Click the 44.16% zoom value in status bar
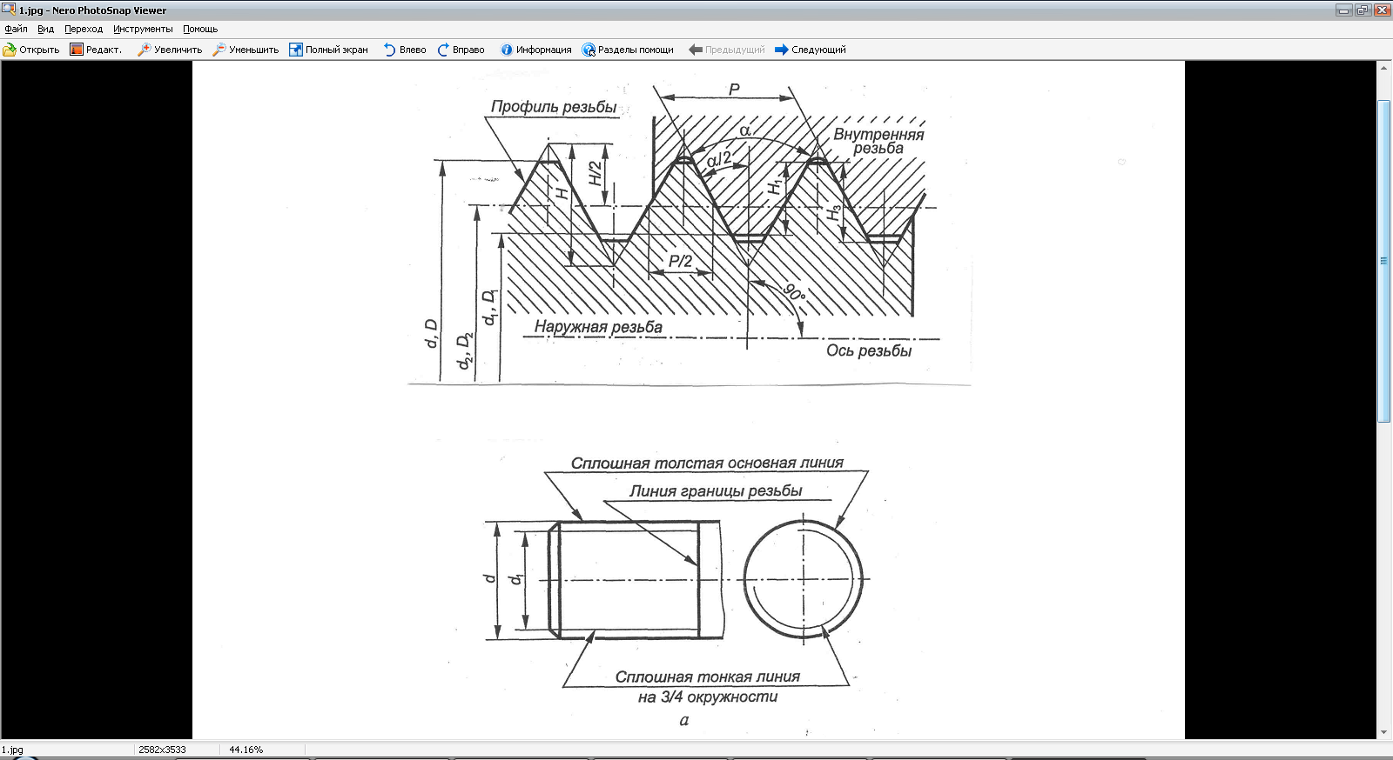The image size is (1393, 760). (x=246, y=750)
